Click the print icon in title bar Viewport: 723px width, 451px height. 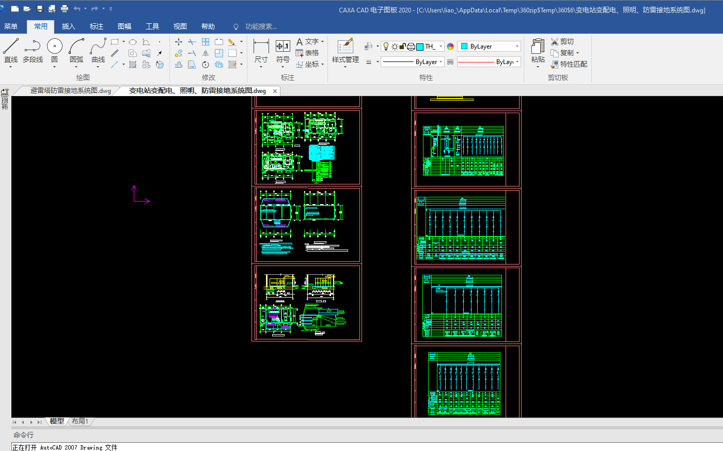pyautogui.click(x=65, y=9)
